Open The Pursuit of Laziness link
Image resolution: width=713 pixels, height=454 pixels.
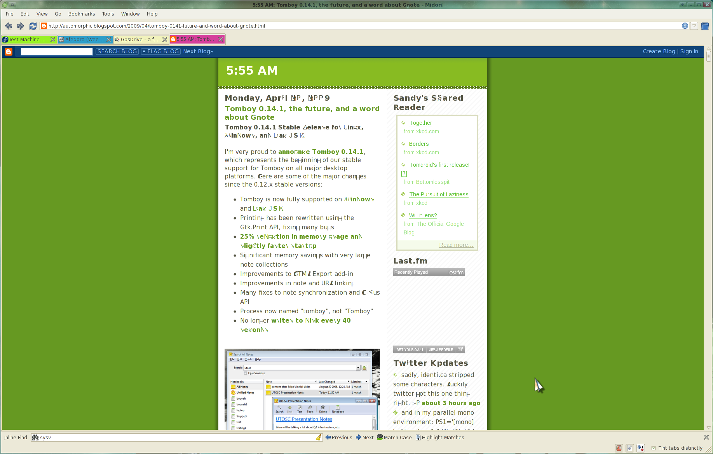439,194
